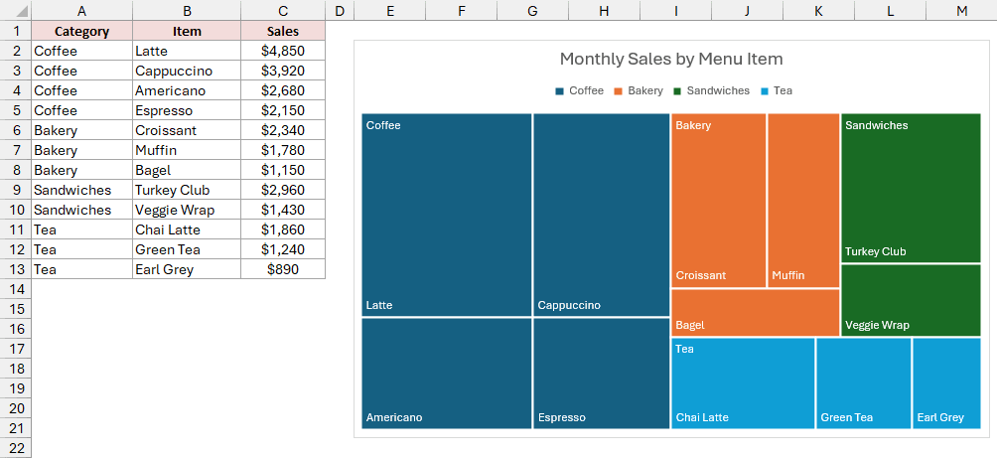Select the $1,240 sales cell
The height and width of the screenshot is (458, 997).
(283, 249)
